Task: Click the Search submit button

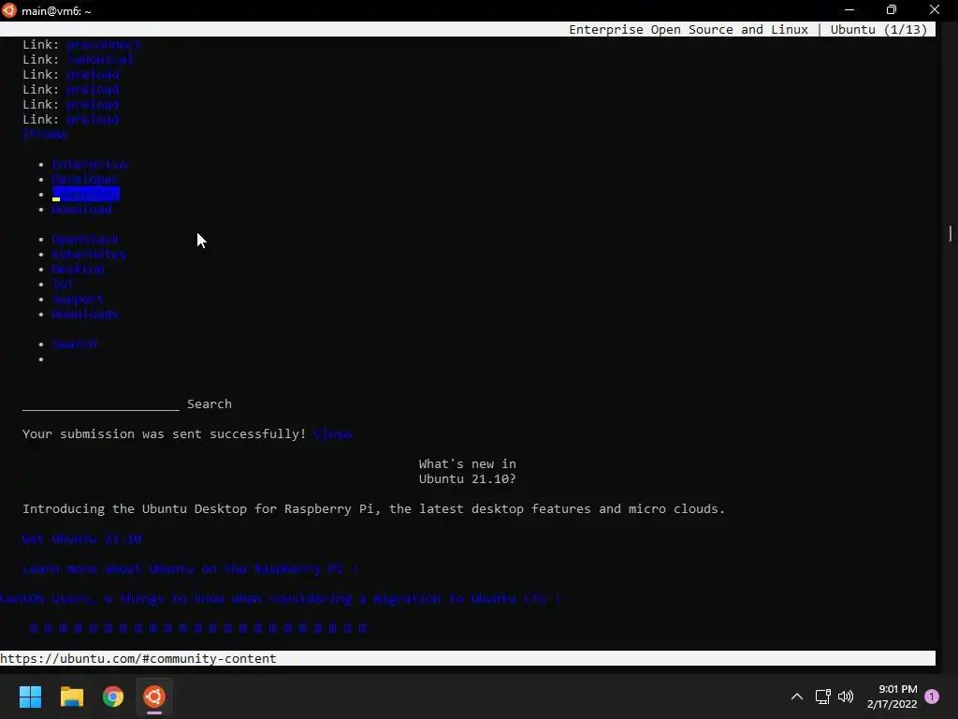Action: [210, 404]
